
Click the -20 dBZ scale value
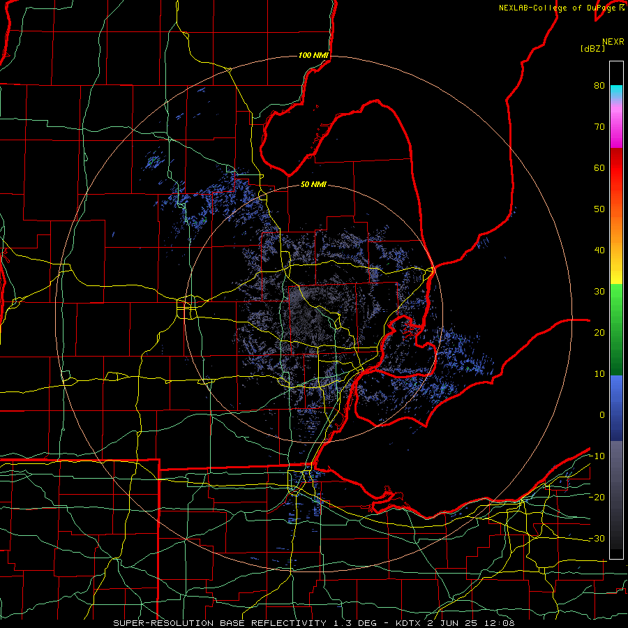pos(597,497)
